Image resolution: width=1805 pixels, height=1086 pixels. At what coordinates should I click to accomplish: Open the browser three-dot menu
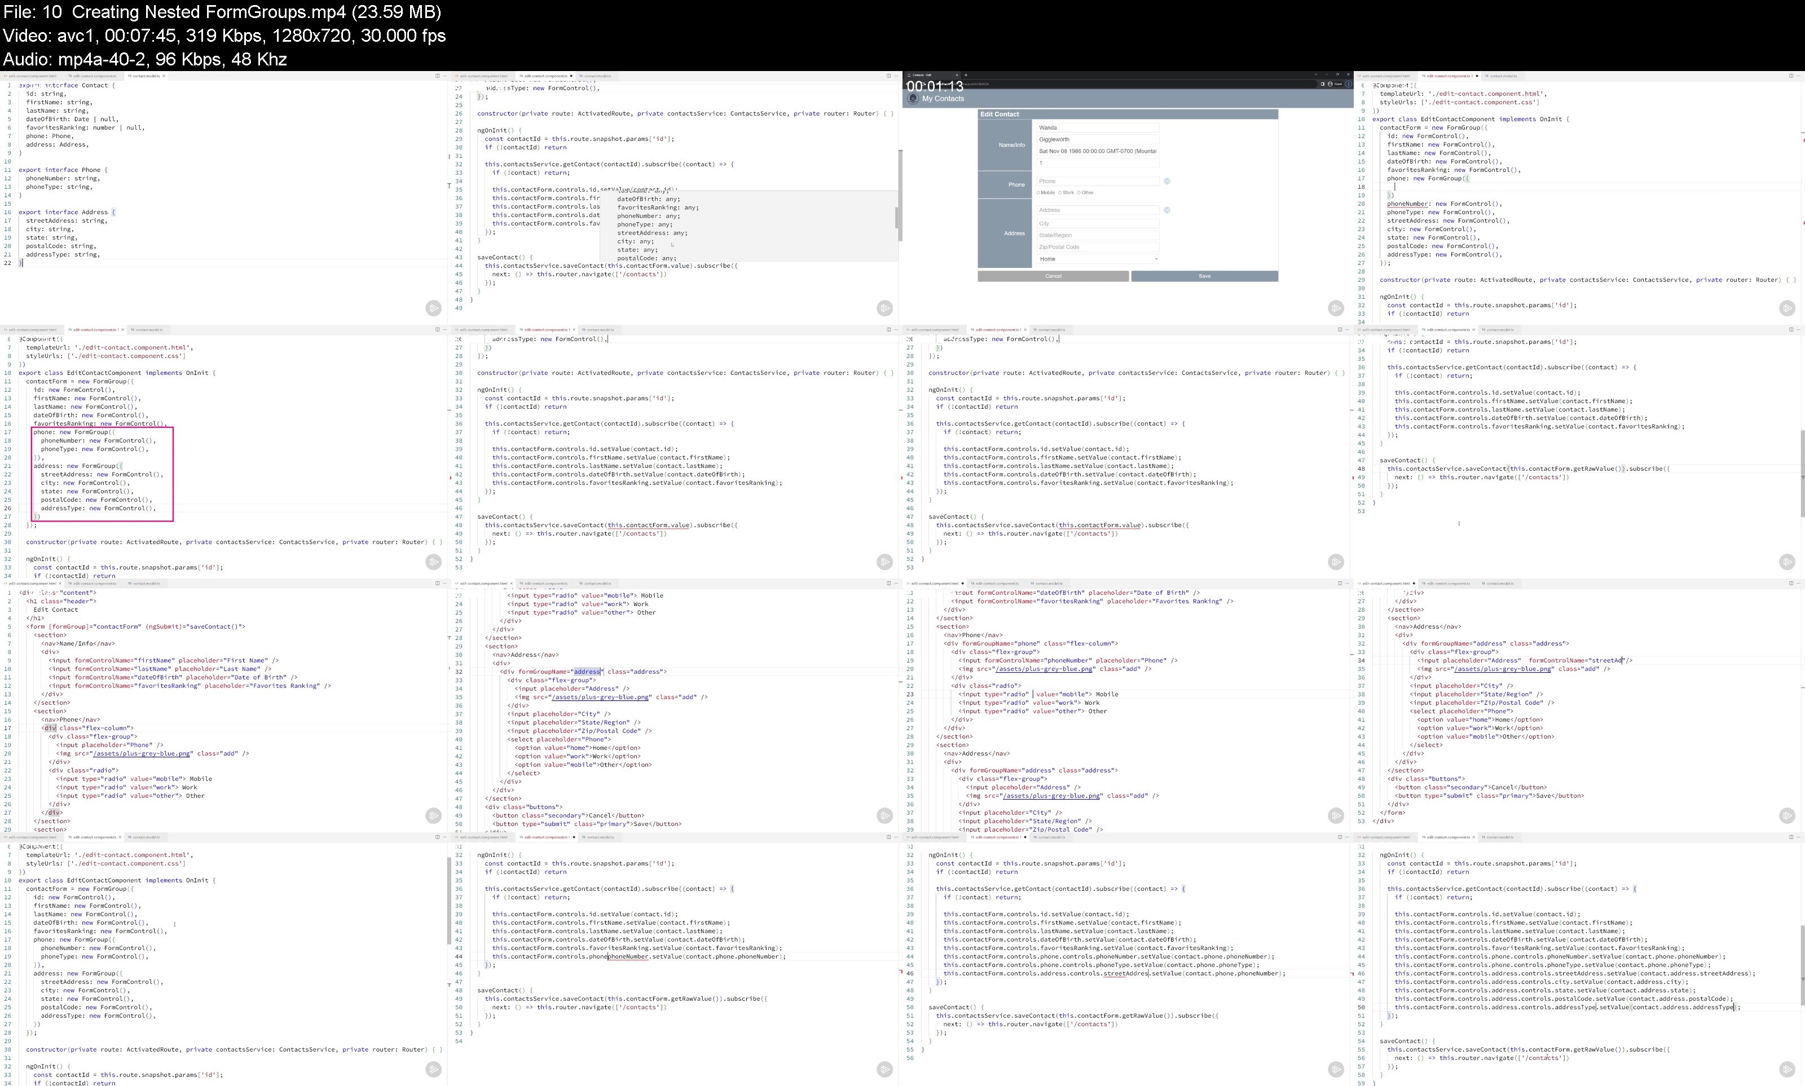(x=1348, y=83)
